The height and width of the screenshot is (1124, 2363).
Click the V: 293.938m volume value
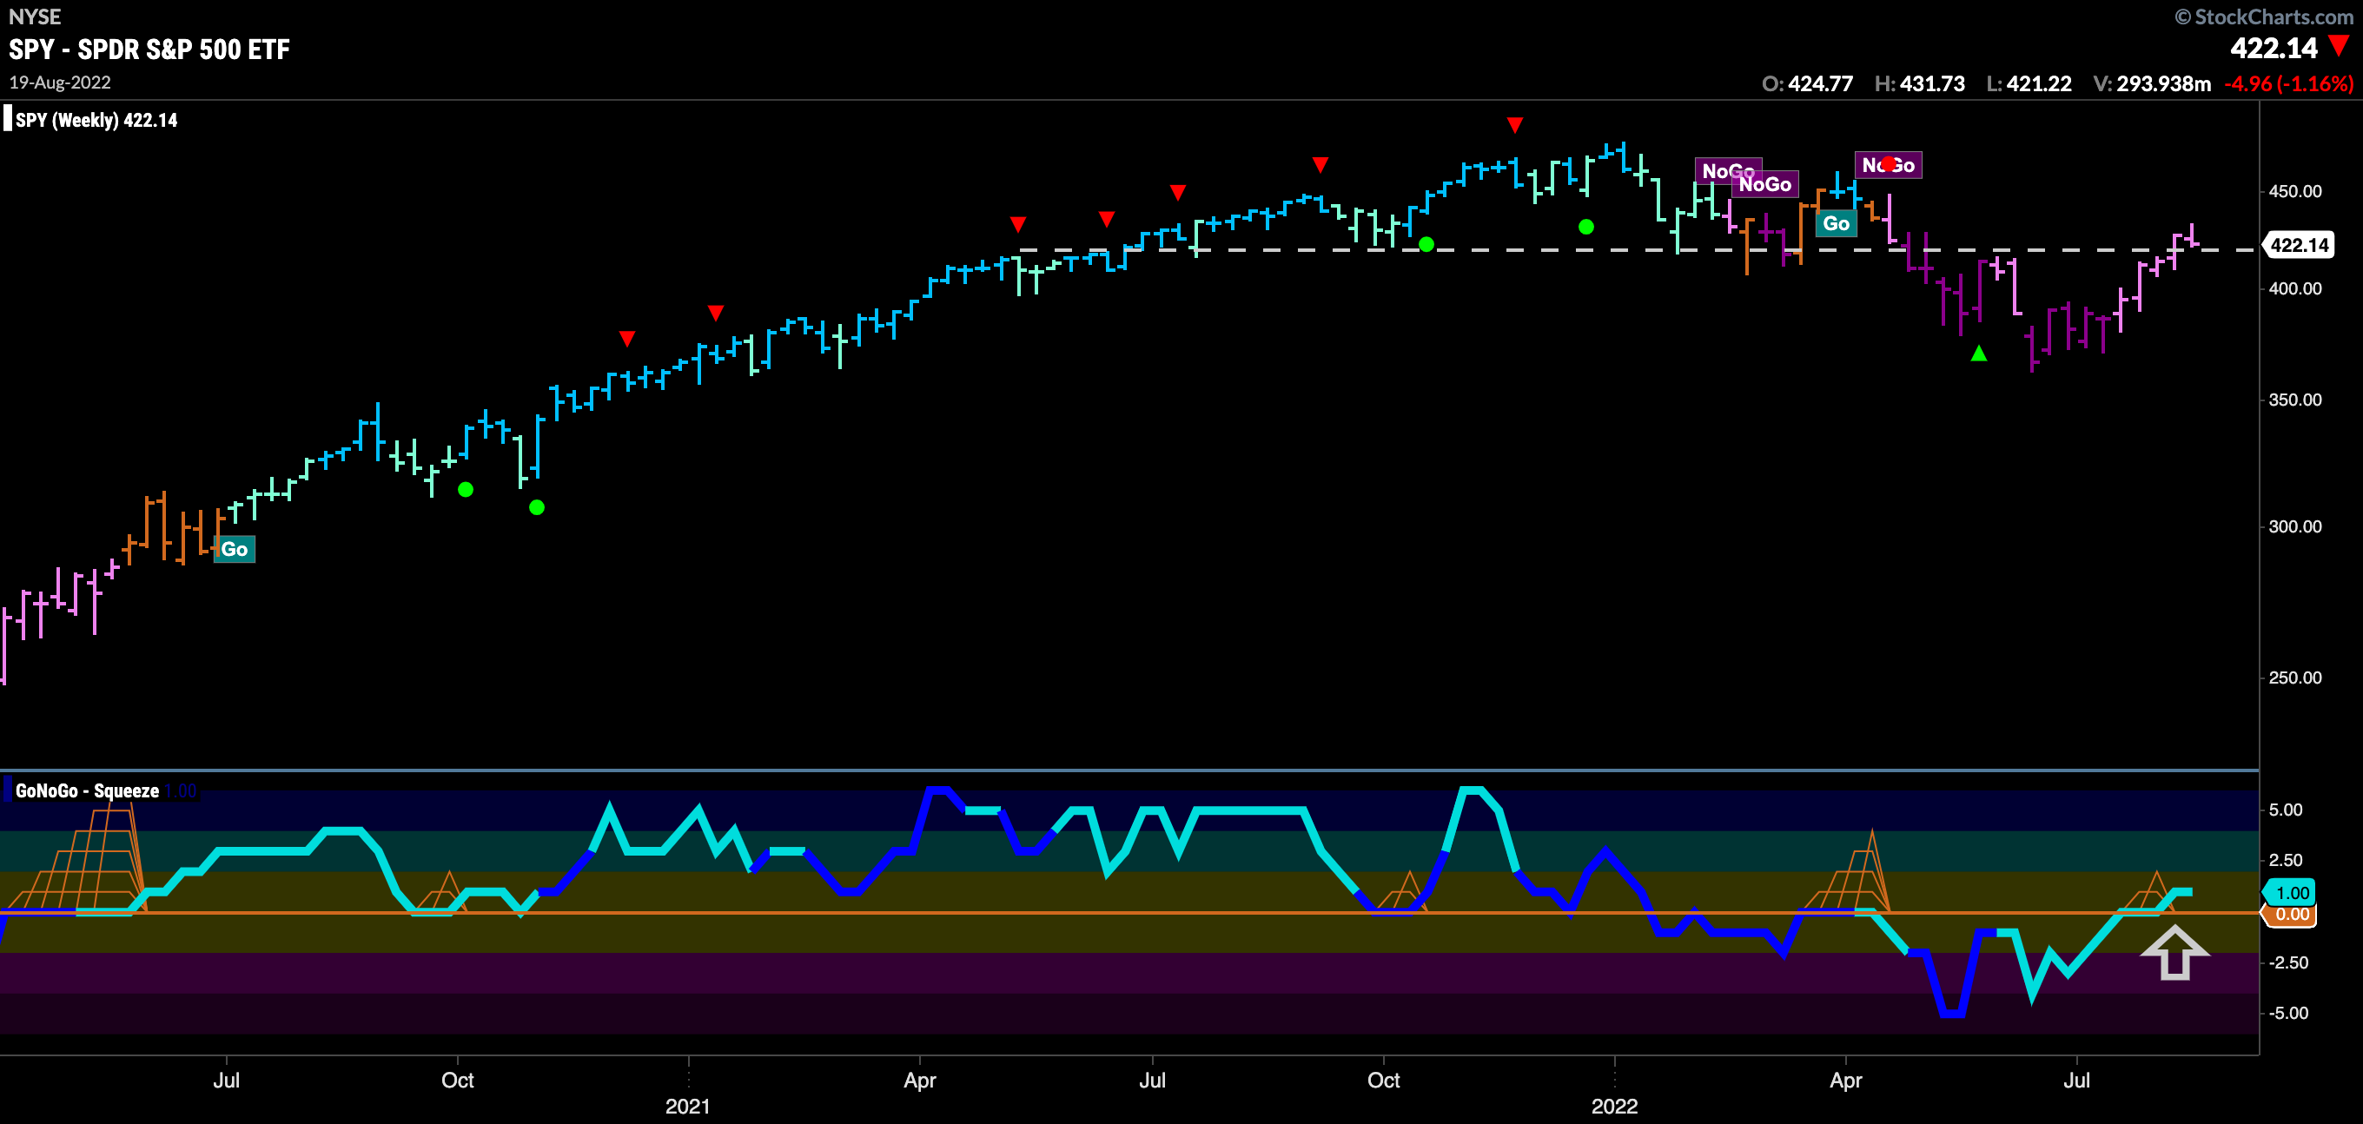coord(2152,83)
